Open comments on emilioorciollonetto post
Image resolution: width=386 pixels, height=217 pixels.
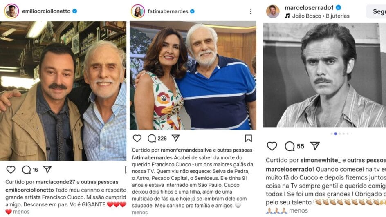tap(27, 169)
